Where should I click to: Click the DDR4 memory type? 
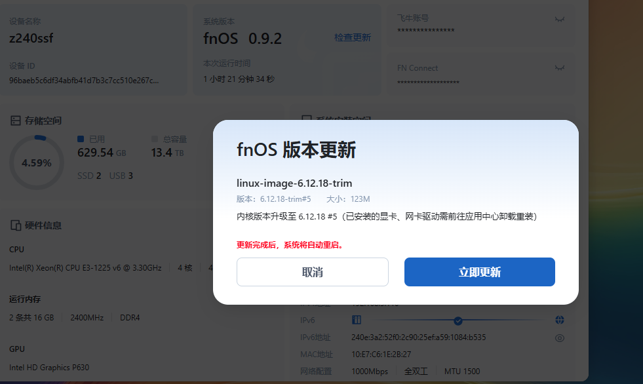pos(130,318)
